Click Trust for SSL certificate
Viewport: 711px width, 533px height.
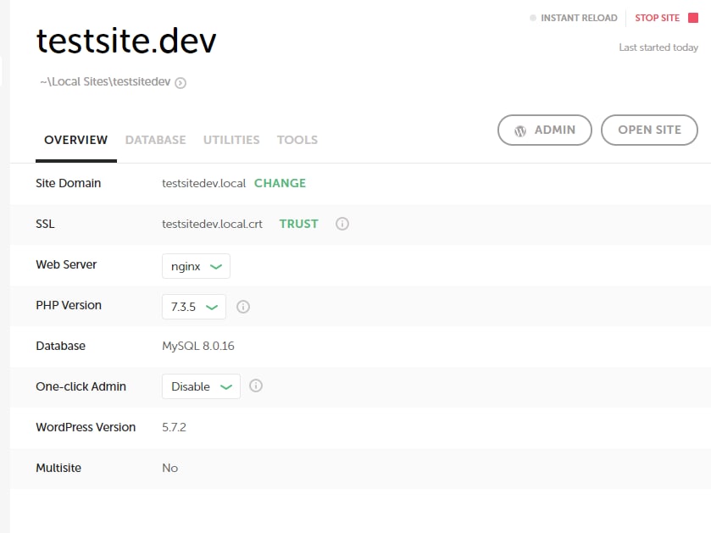(x=299, y=224)
